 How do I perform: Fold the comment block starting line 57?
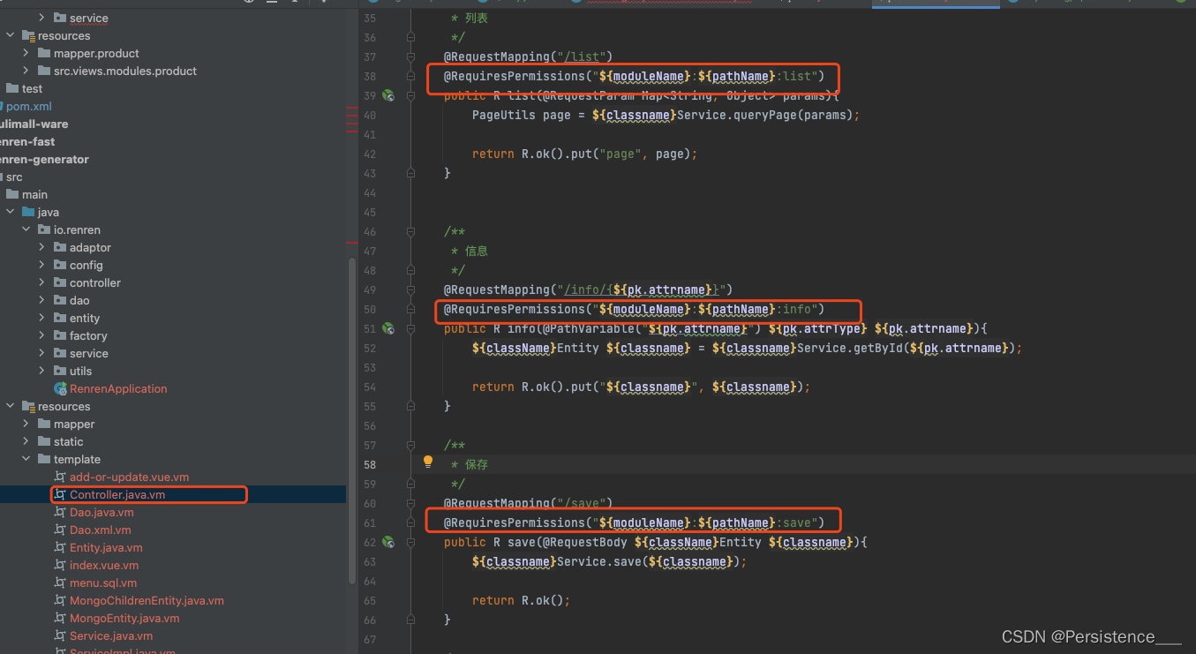pyautogui.click(x=410, y=445)
